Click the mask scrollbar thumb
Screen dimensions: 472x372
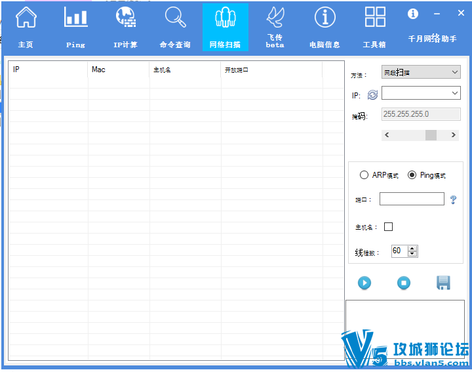point(431,135)
